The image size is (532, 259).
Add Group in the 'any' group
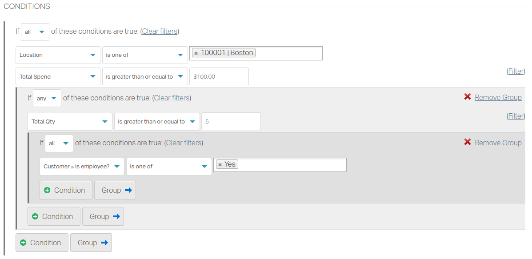point(103,216)
